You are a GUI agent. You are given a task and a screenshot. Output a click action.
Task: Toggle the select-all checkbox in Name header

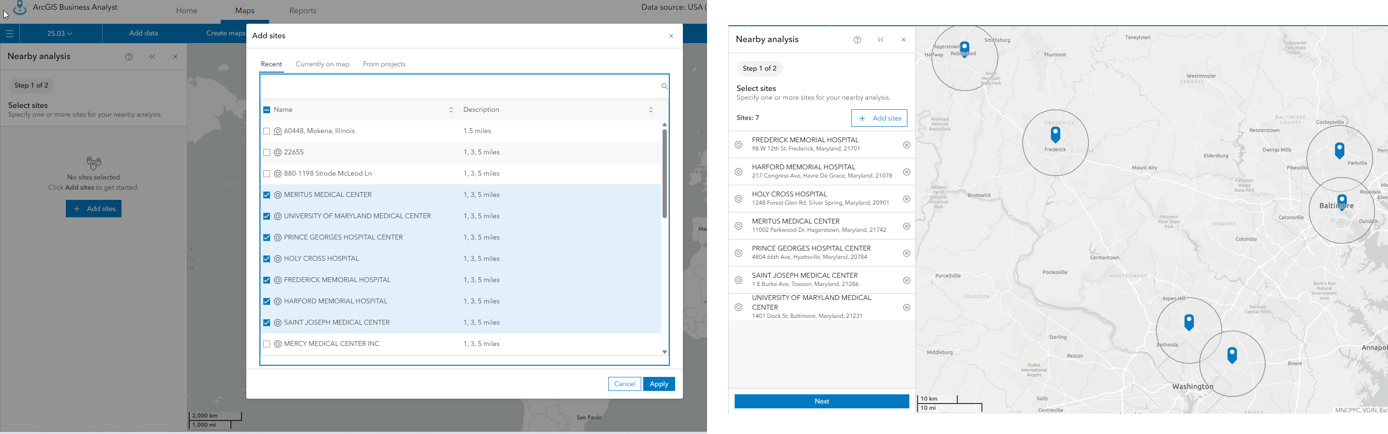point(267,110)
